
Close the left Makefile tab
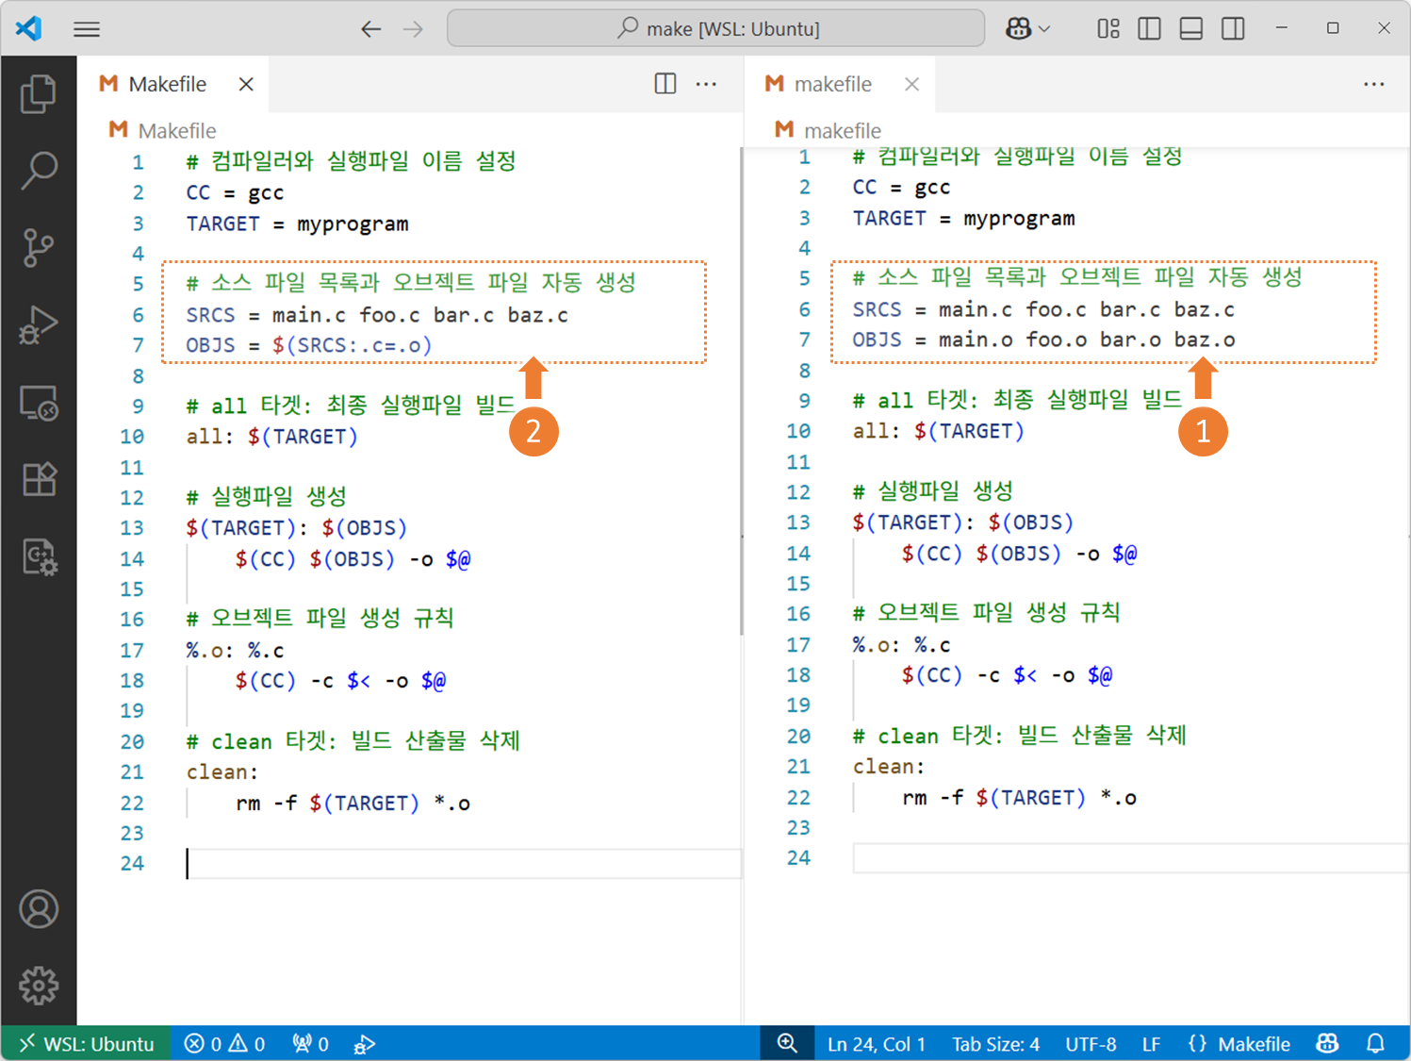coord(246,84)
